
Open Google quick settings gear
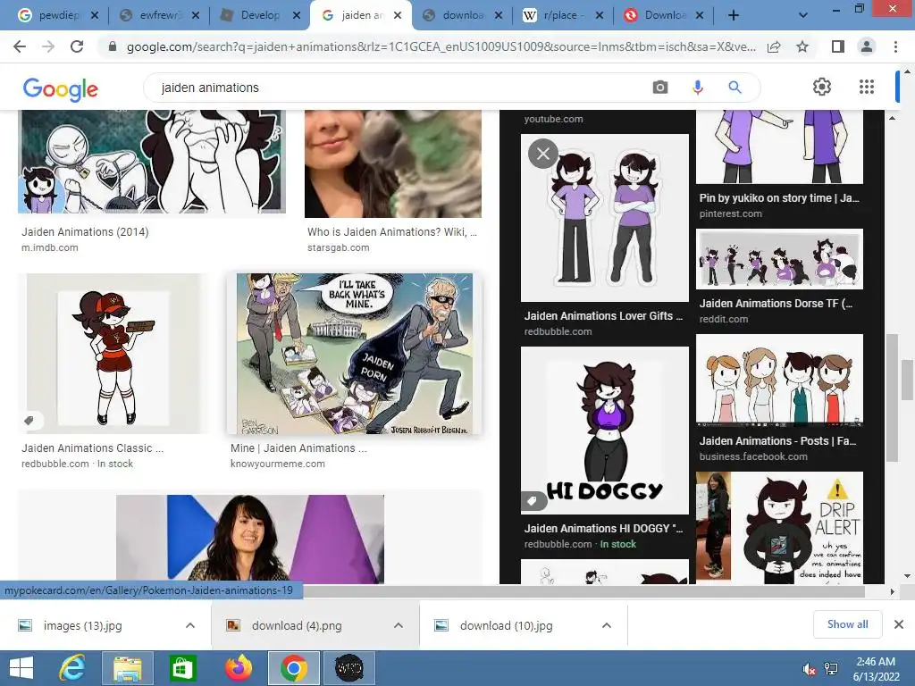pyautogui.click(x=822, y=87)
